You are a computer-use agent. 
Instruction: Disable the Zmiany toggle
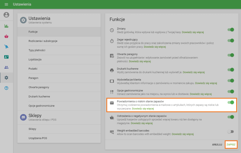click(230, 30)
